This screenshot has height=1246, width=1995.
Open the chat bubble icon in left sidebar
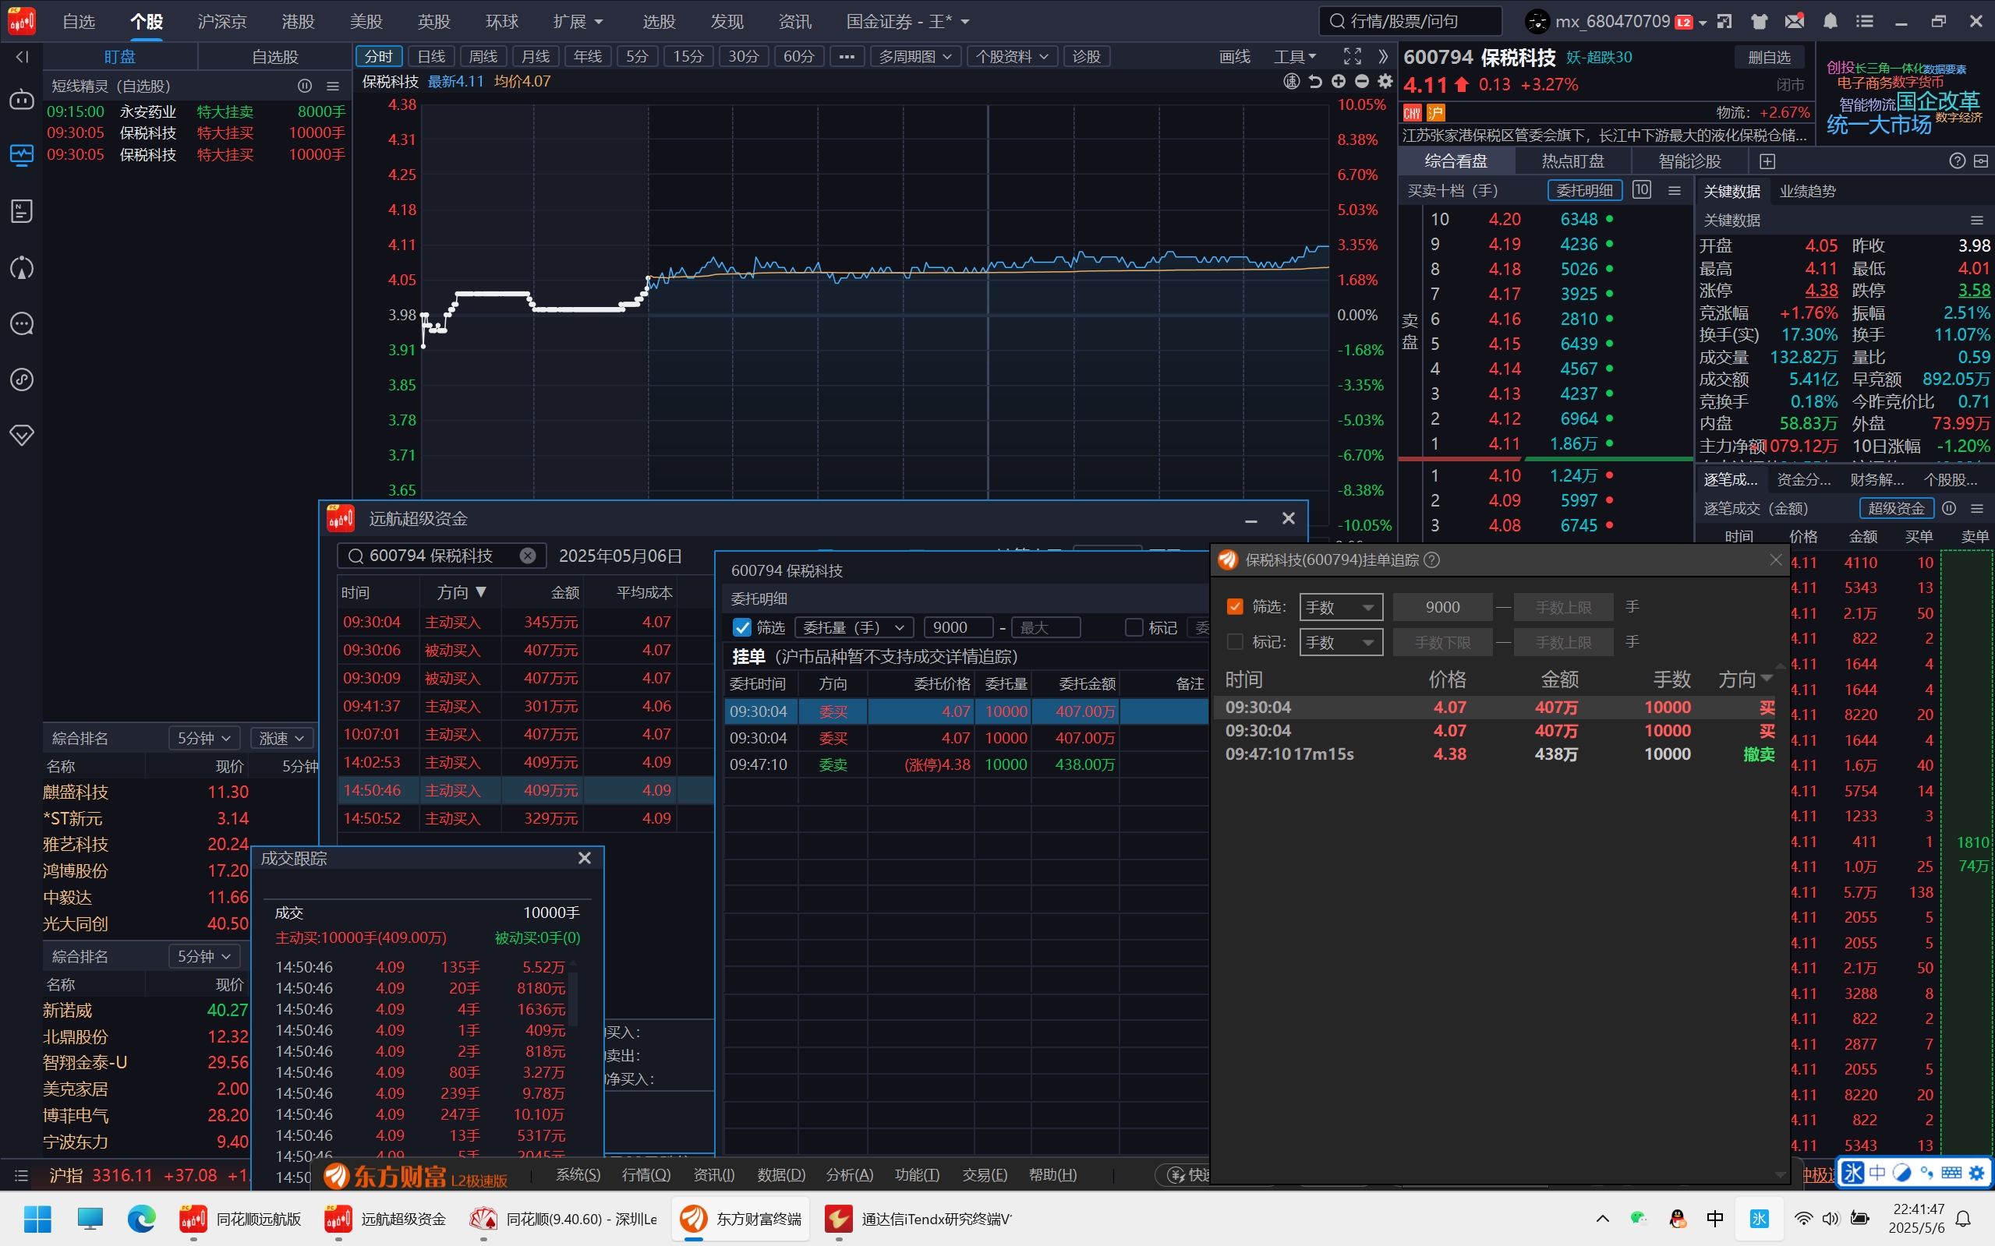pos(23,323)
